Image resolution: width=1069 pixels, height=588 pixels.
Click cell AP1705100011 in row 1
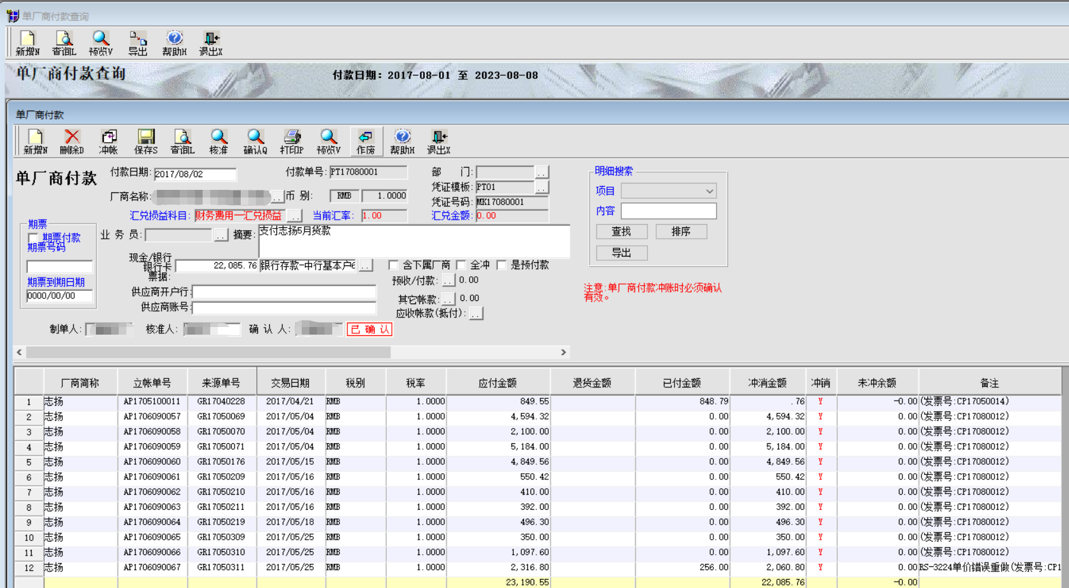point(152,401)
